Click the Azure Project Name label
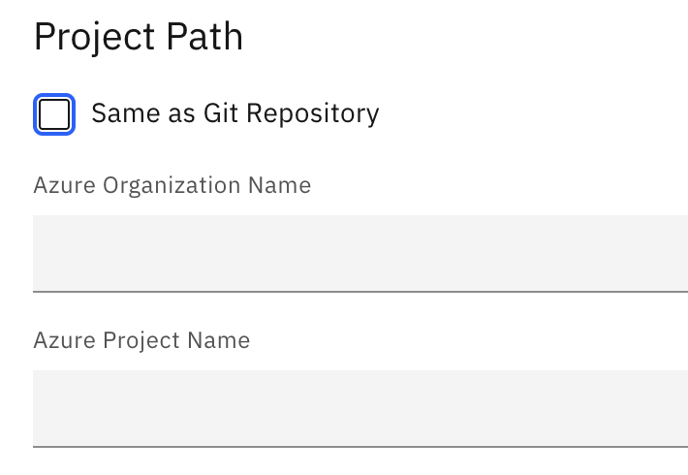Viewport: 688px width, 475px height. point(141,340)
